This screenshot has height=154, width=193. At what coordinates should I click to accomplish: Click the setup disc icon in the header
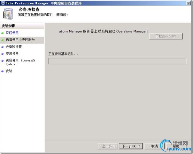[8, 14]
